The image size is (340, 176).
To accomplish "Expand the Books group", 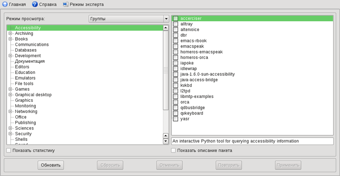I will 10,39.
